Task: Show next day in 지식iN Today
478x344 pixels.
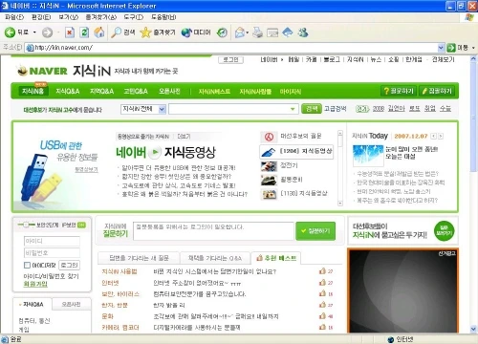Action: 441,137
